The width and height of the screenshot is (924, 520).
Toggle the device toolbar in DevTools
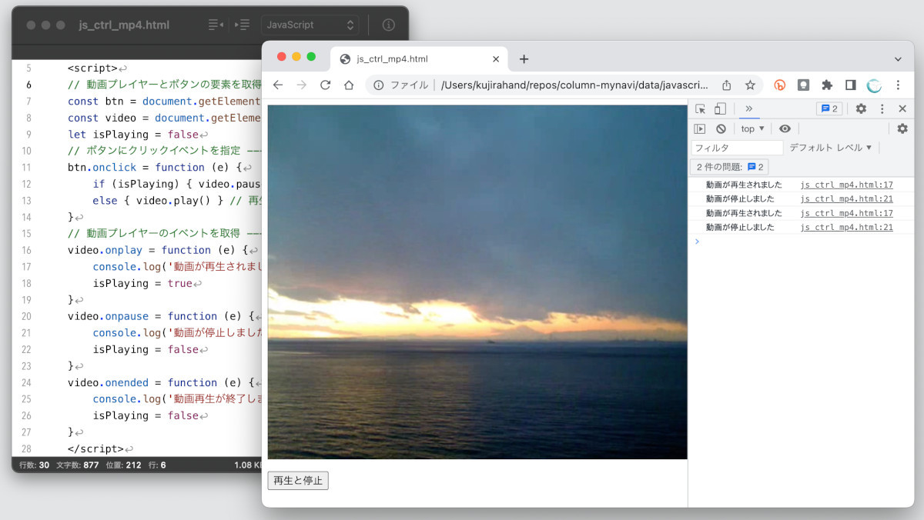[720, 109]
